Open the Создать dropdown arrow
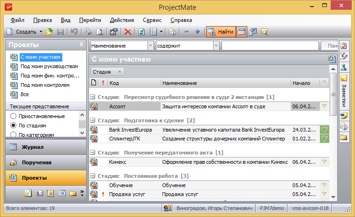The width and height of the screenshot is (355, 217). pyautogui.click(x=41, y=32)
